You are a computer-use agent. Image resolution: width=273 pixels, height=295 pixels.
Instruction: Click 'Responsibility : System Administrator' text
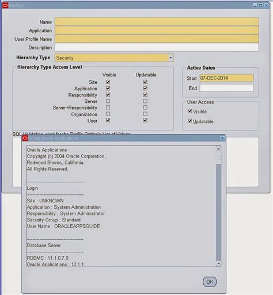click(66, 213)
